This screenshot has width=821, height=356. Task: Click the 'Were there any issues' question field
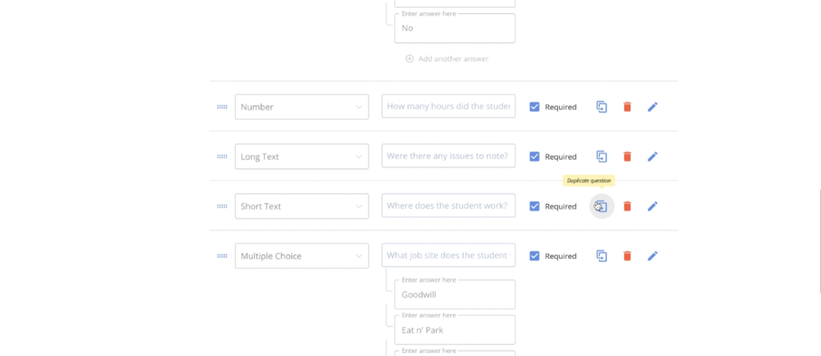pos(448,156)
